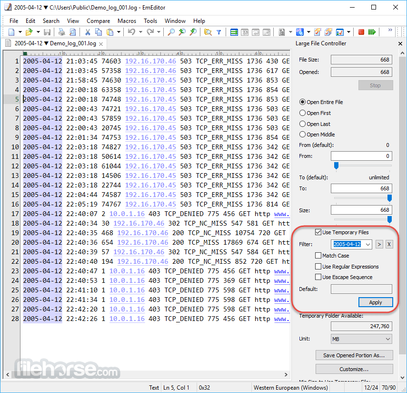
Task: Click the All Configurations properties icon
Action: pyautogui.click(x=328, y=32)
